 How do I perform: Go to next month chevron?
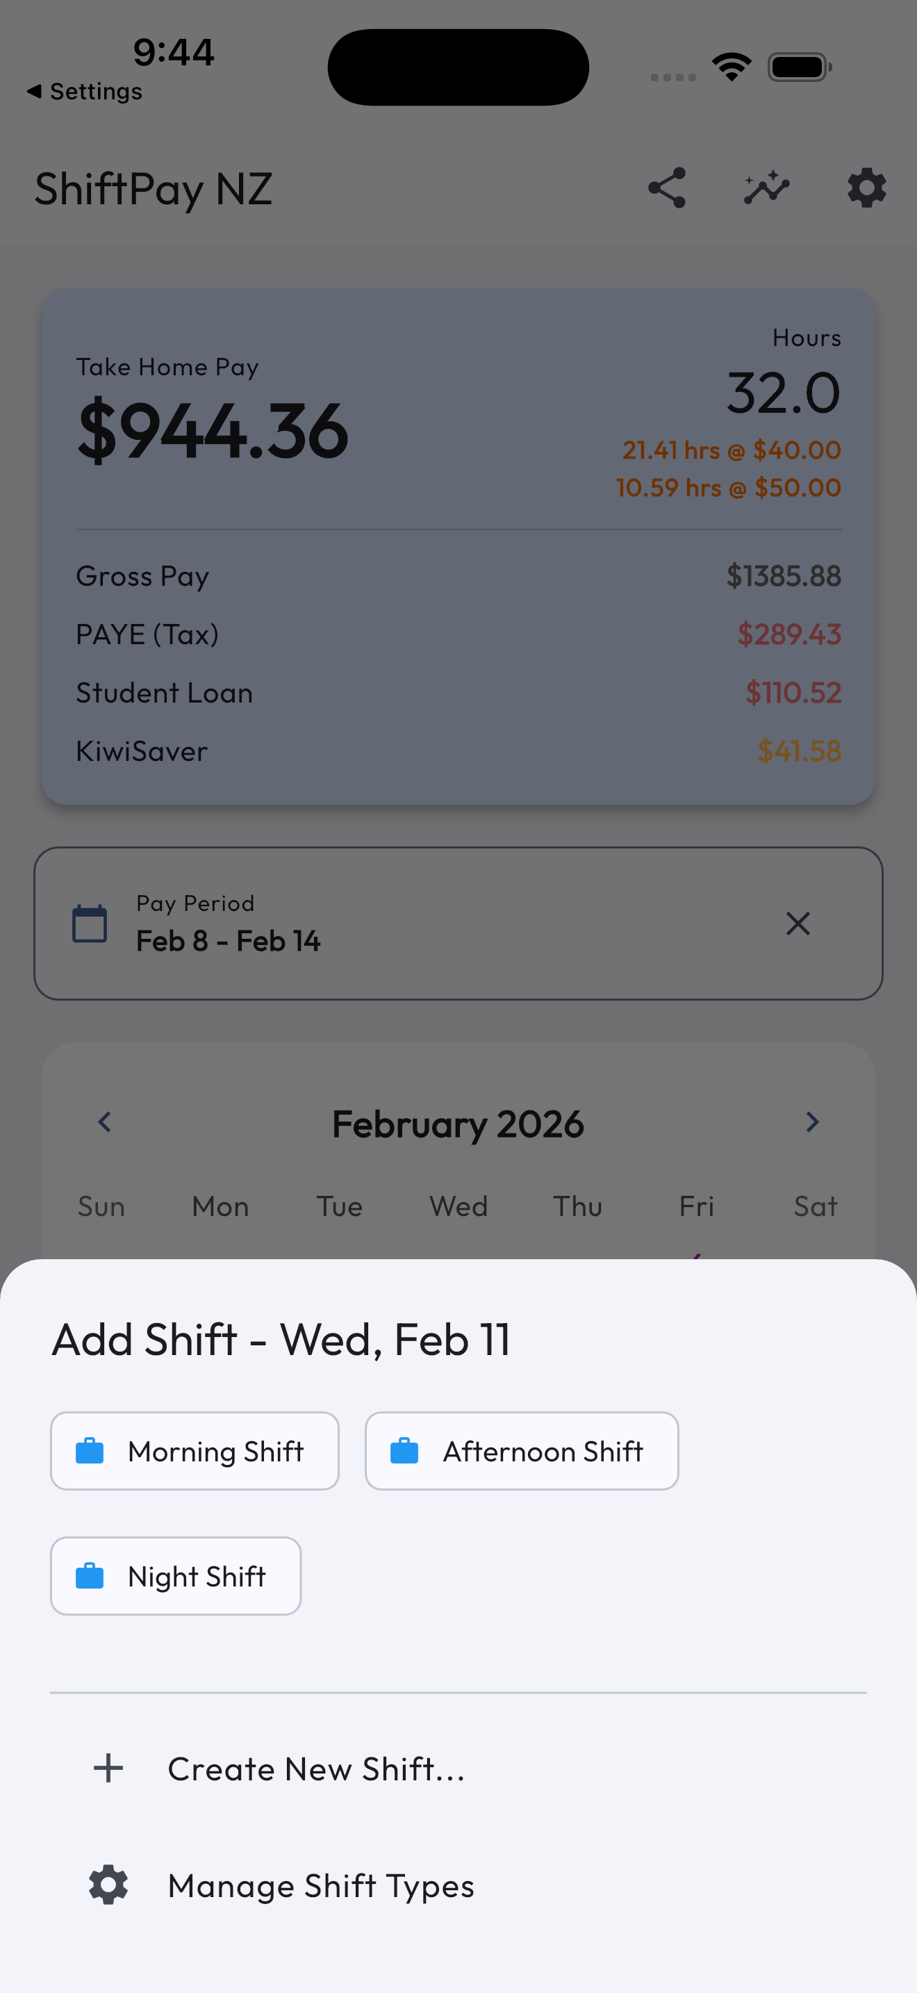click(x=812, y=1122)
